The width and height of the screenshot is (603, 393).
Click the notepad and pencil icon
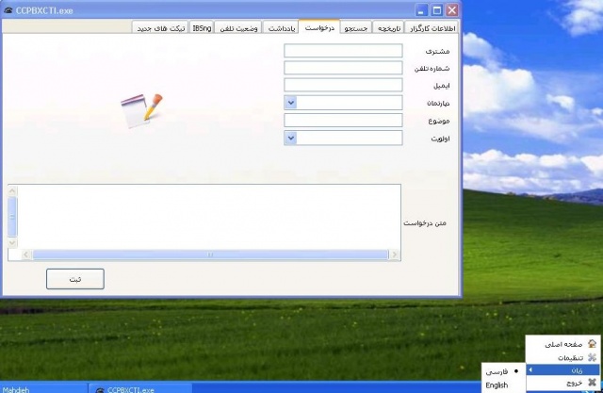point(141,109)
